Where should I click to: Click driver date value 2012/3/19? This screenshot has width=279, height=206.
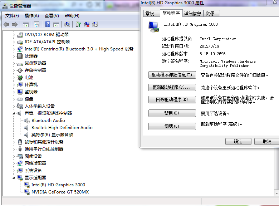tap(209, 46)
